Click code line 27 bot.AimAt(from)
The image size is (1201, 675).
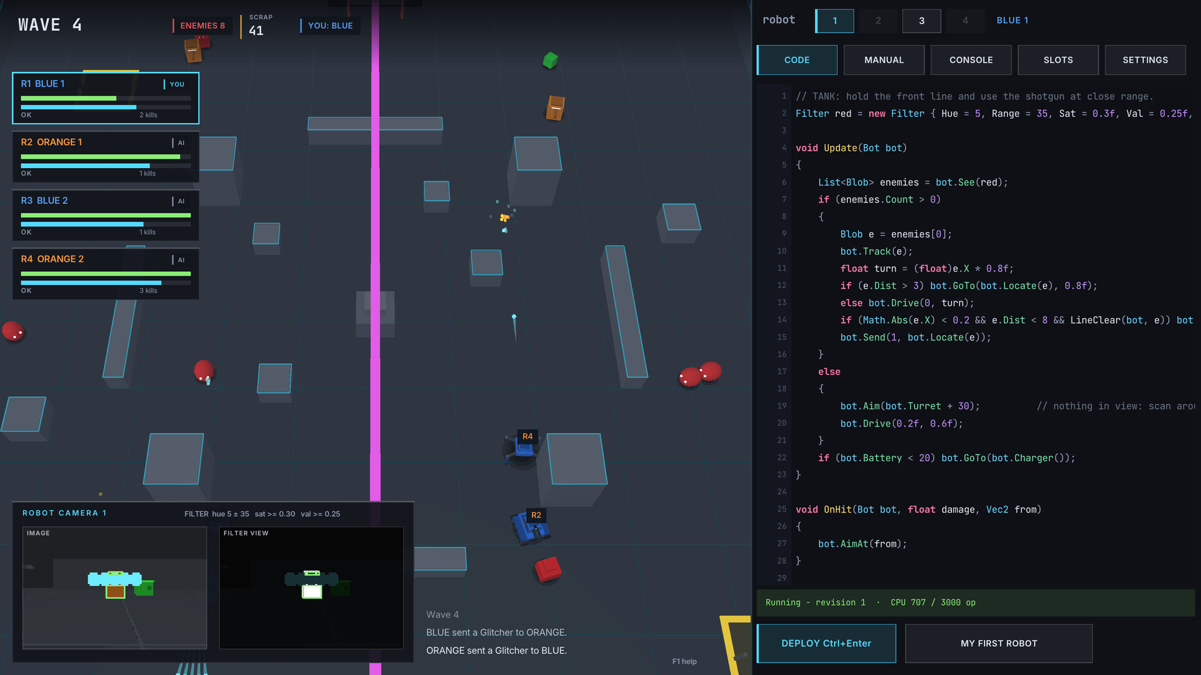tap(863, 544)
